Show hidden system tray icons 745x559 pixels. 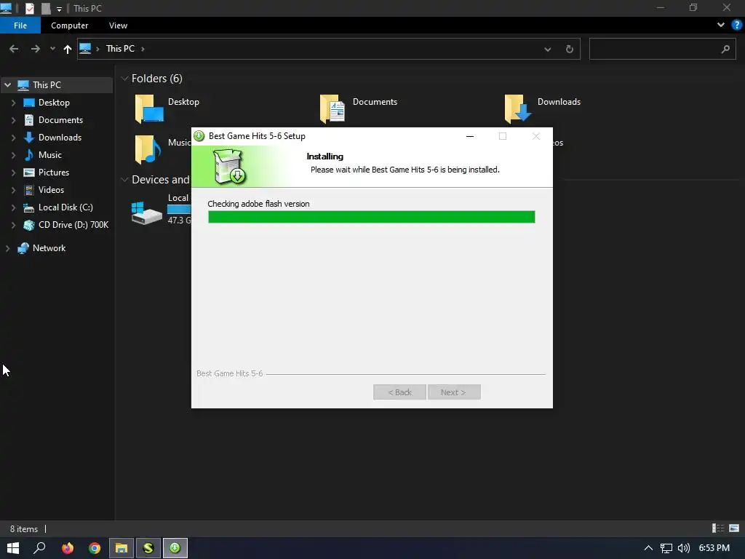648,548
